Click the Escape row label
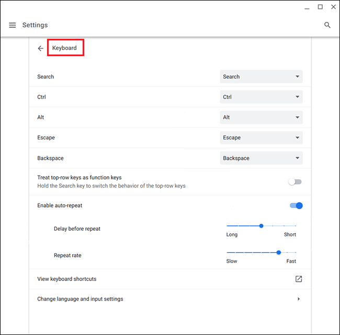 click(46, 137)
